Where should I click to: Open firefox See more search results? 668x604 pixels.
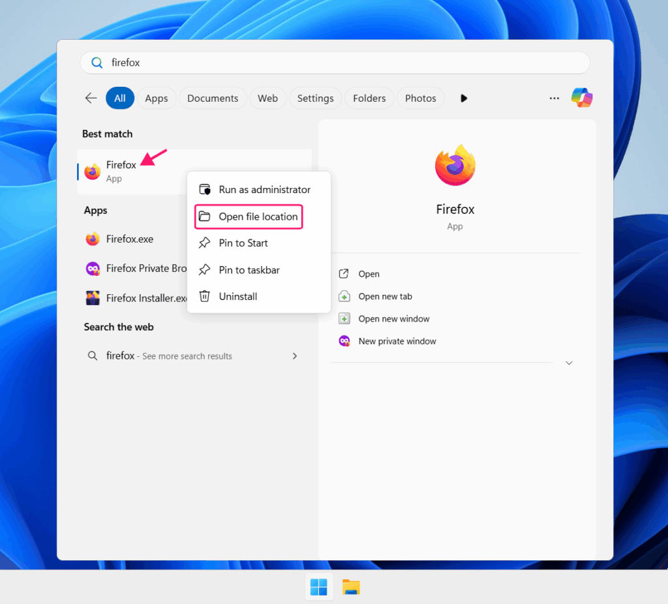tap(193, 355)
